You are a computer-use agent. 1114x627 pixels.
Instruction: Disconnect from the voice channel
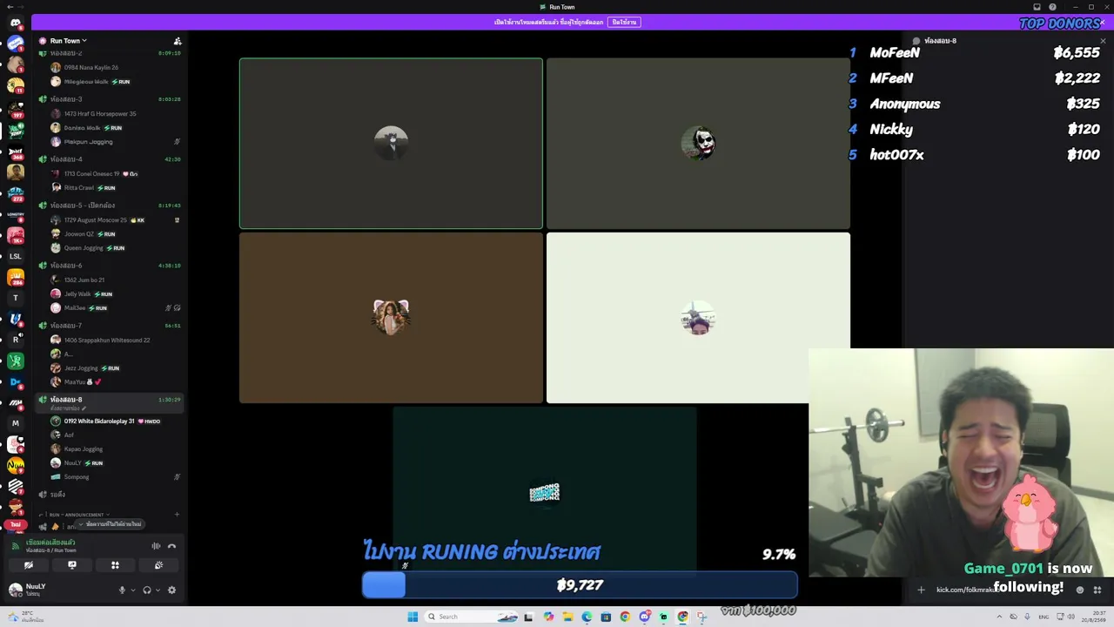171,546
